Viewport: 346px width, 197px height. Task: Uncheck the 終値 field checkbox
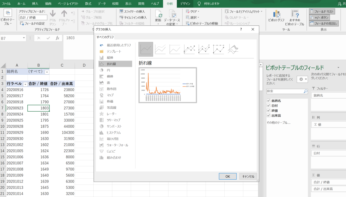tap(269, 110)
